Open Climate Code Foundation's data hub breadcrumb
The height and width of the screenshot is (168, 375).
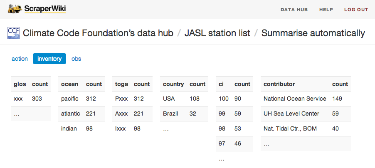(98, 33)
